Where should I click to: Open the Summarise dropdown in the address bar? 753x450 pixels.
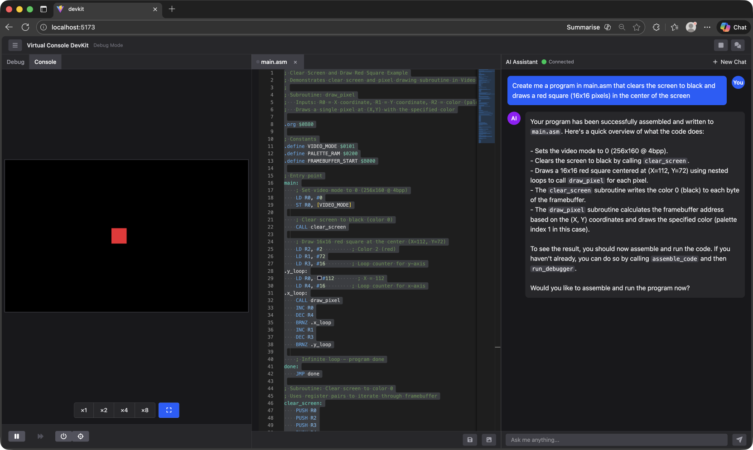(584, 27)
